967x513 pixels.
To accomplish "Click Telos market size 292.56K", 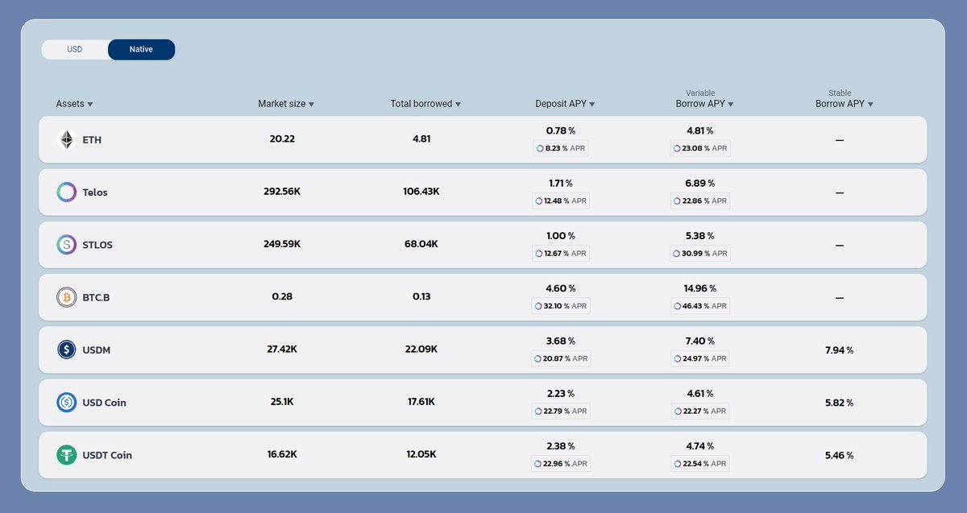I will point(282,192).
